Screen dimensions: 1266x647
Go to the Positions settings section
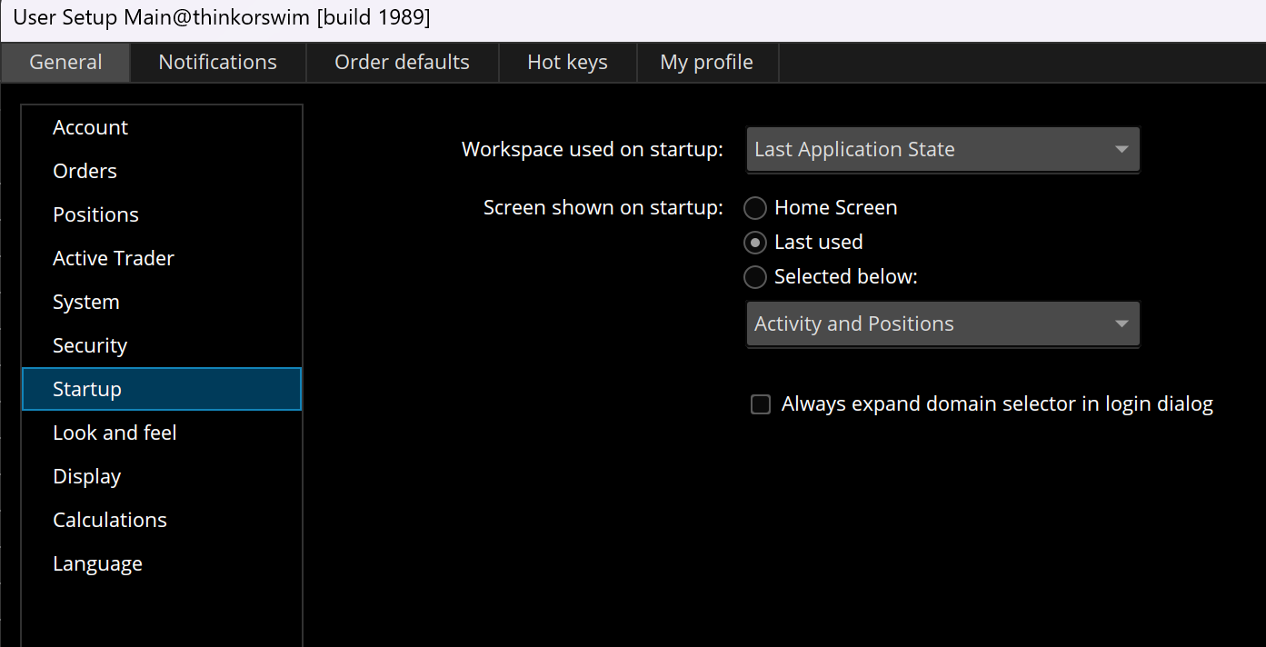(x=96, y=215)
